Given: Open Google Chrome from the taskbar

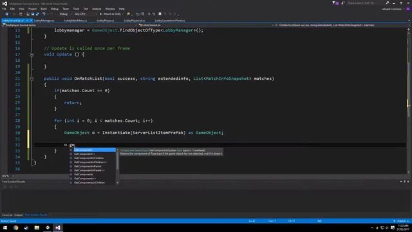Looking at the screenshot, I should point(15,227).
